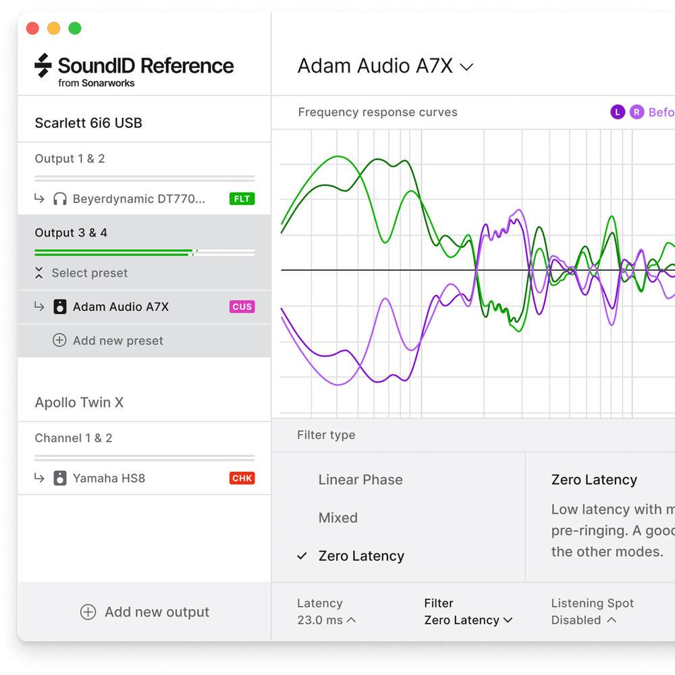
Task: Click the plus icon for Add new preset
Action: (x=59, y=341)
